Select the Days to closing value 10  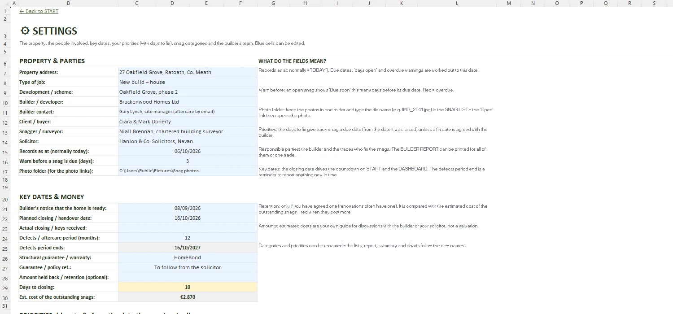pyautogui.click(x=188, y=287)
